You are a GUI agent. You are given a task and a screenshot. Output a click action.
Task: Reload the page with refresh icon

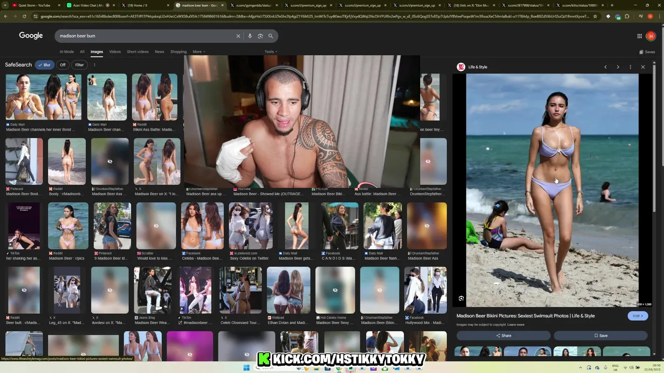[24, 16]
